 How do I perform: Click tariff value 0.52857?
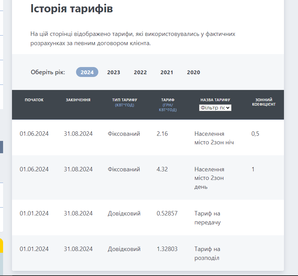point(167,213)
